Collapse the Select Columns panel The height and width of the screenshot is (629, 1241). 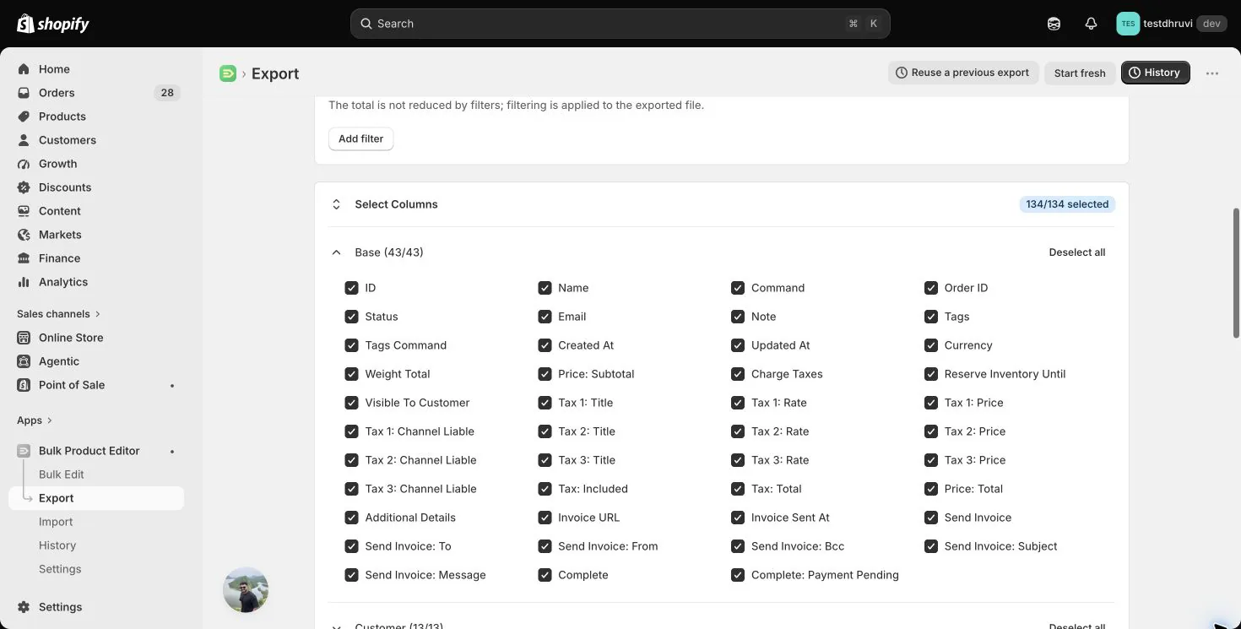tap(336, 204)
